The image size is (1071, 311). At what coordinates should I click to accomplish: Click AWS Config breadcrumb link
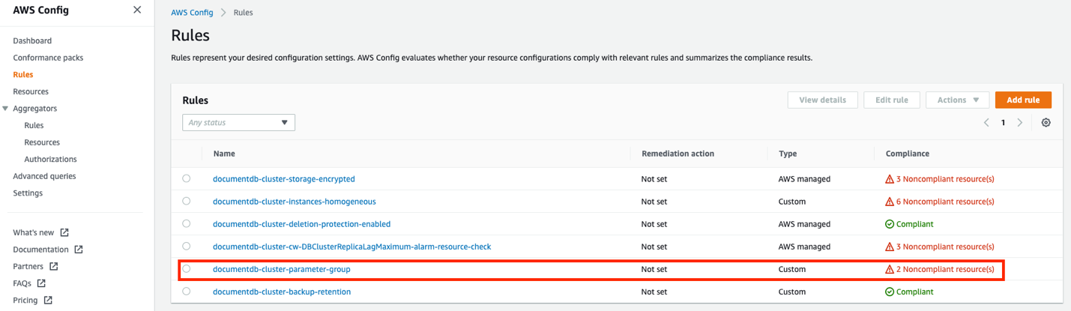(x=192, y=13)
